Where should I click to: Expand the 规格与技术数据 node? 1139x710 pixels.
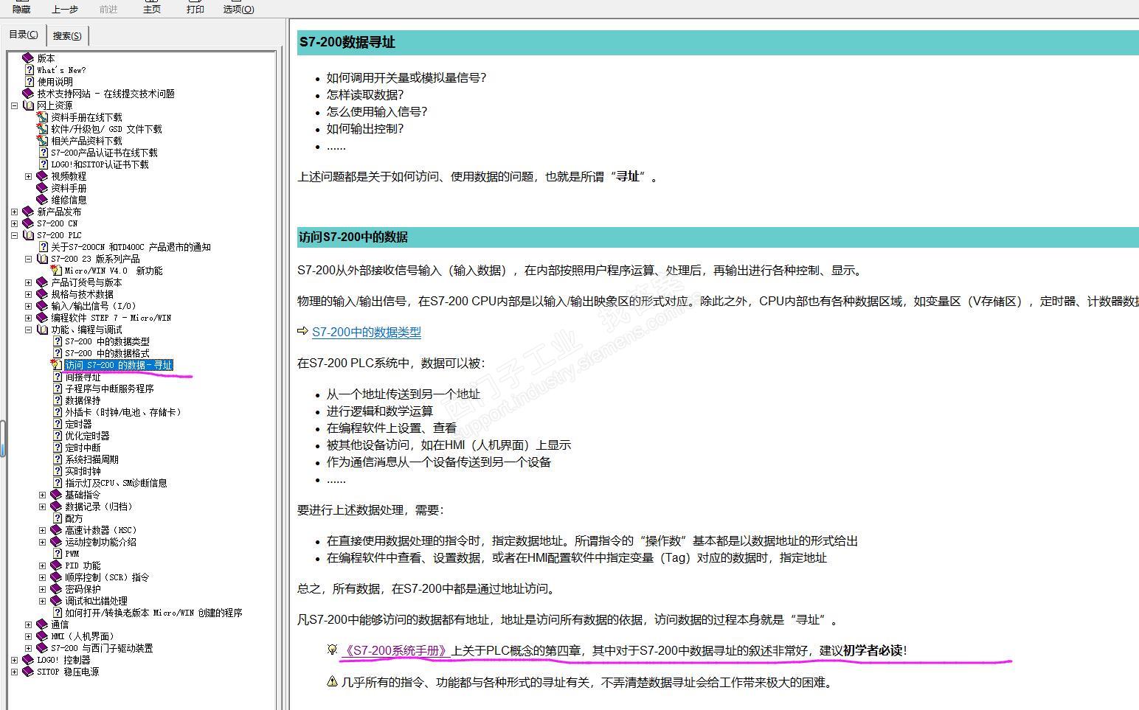[x=29, y=294]
